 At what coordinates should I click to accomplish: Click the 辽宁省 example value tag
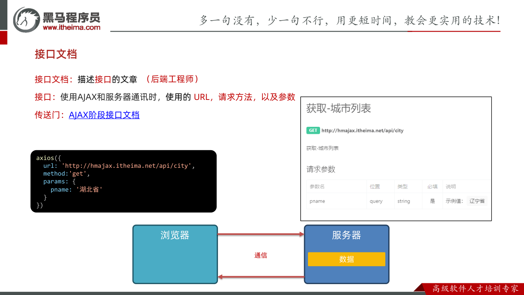pos(477,201)
